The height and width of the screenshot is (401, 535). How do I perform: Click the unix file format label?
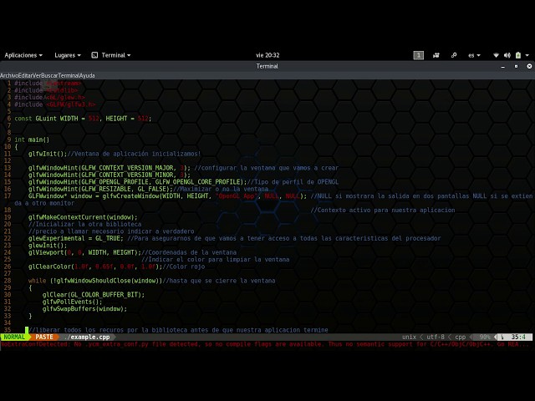[409, 337]
